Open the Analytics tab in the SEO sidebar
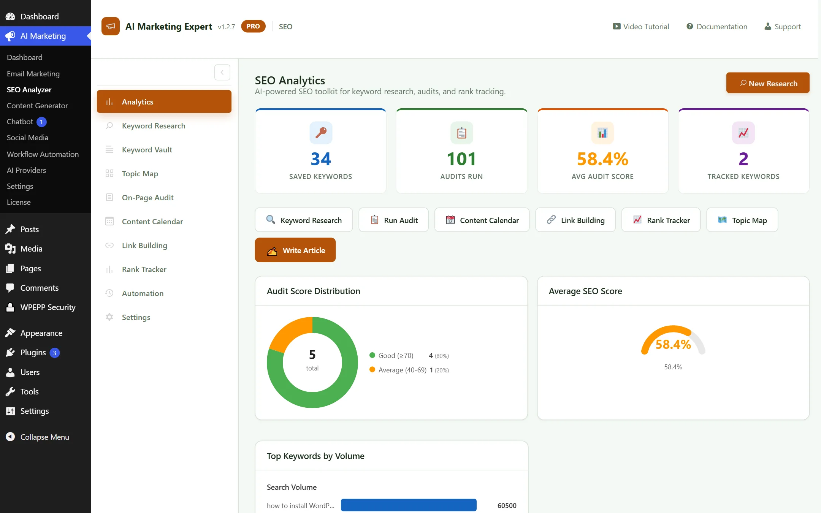Image resolution: width=821 pixels, height=513 pixels. pyautogui.click(x=164, y=101)
